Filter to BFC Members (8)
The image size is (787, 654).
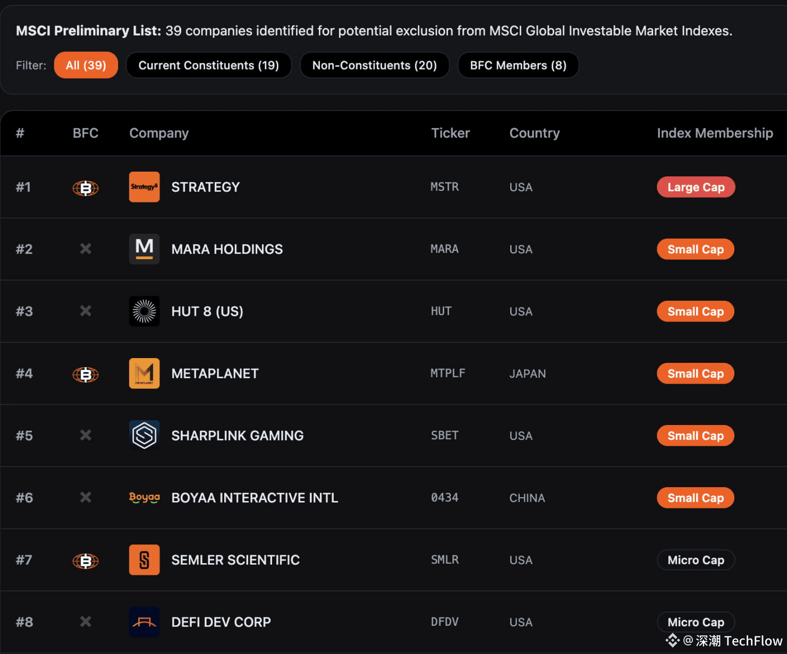518,65
